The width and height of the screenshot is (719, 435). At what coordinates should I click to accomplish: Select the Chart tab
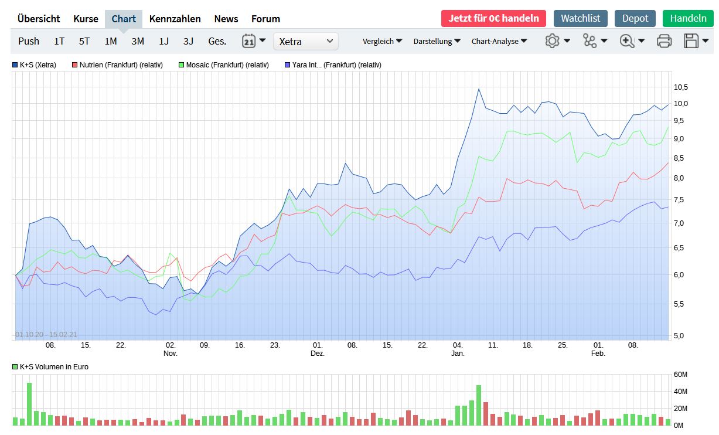pos(124,19)
